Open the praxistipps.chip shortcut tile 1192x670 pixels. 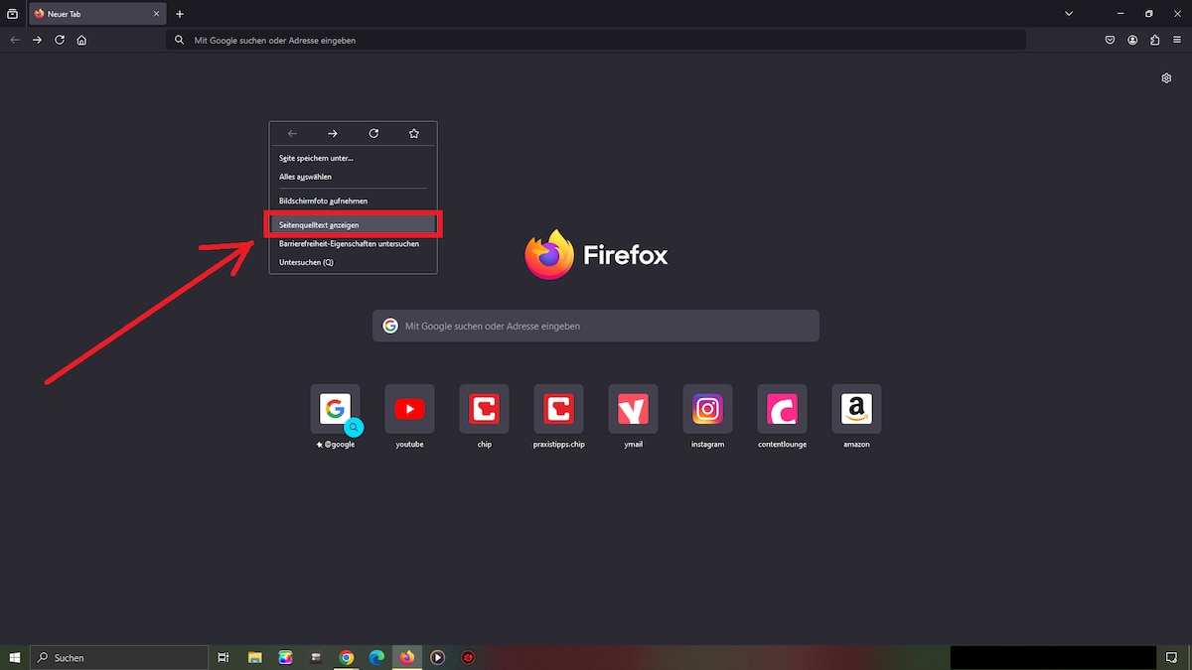pos(558,409)
